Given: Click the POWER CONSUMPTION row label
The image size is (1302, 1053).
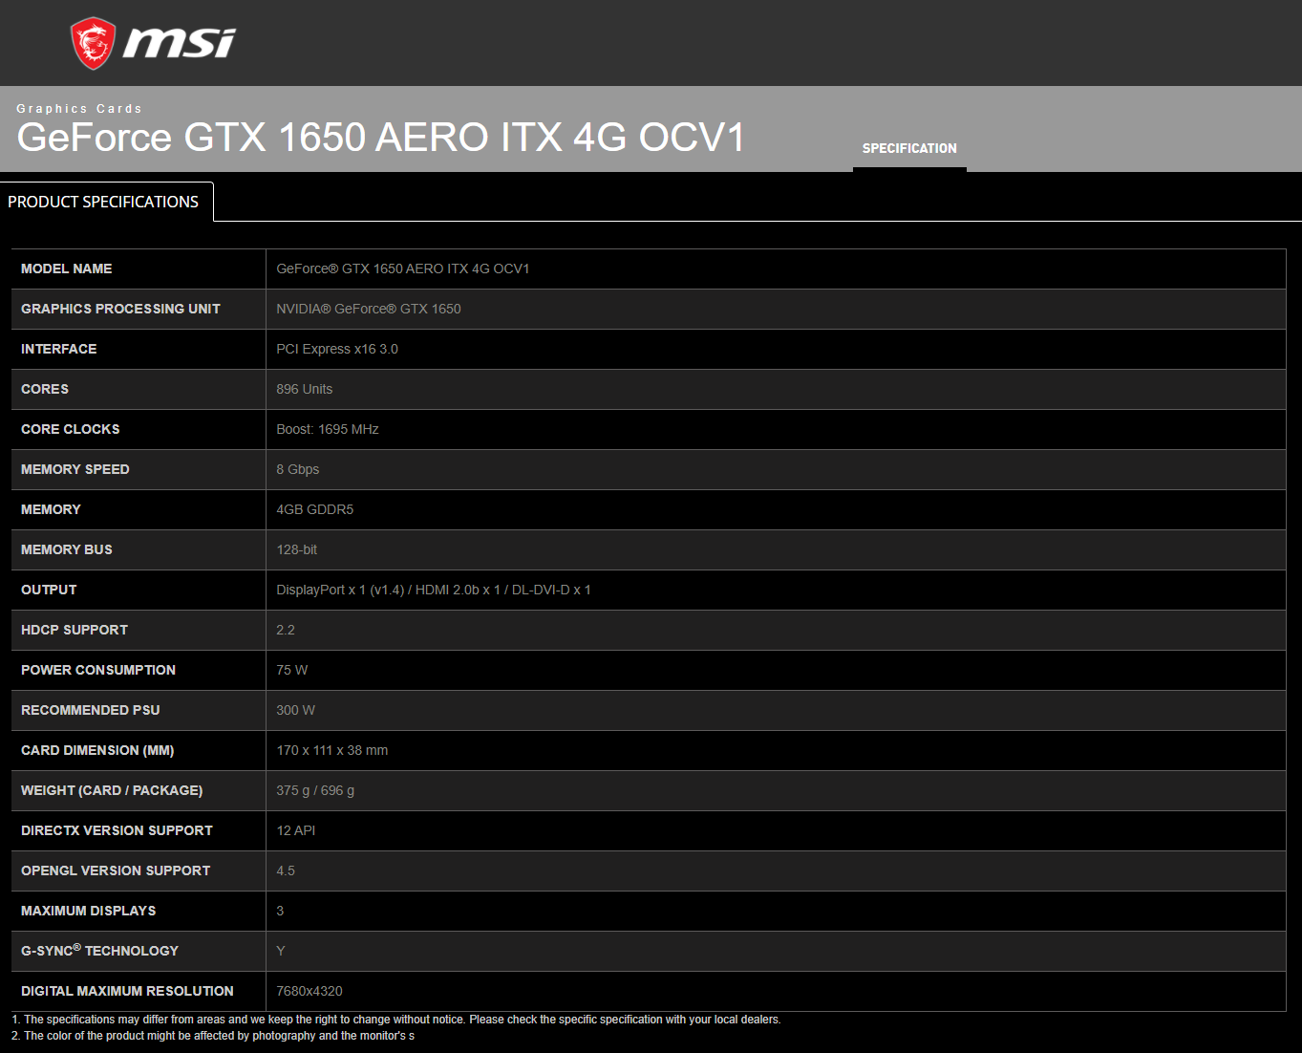Looking at the screenshot, I should pyautogui.click(x=98, y=670).
